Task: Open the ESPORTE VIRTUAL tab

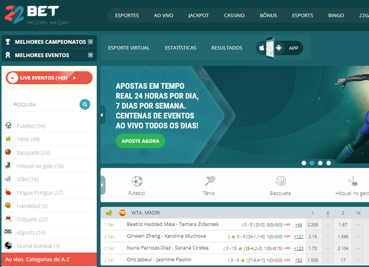Action: click(x=129, y=48)
